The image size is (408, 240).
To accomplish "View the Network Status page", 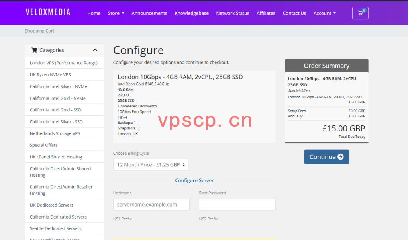I will click(x=233, y=13).
